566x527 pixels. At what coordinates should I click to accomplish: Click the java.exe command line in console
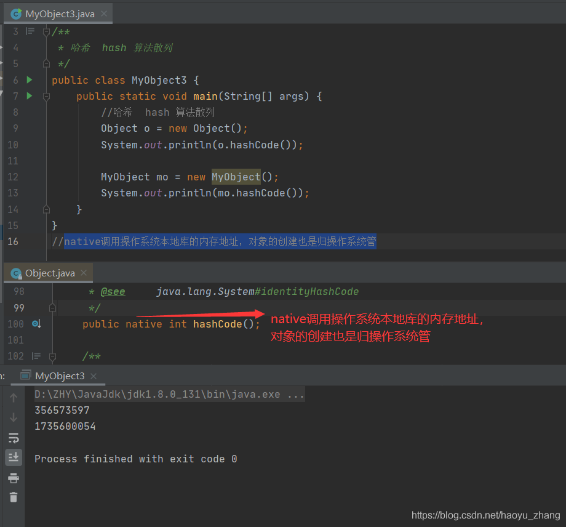pos(169,394)
